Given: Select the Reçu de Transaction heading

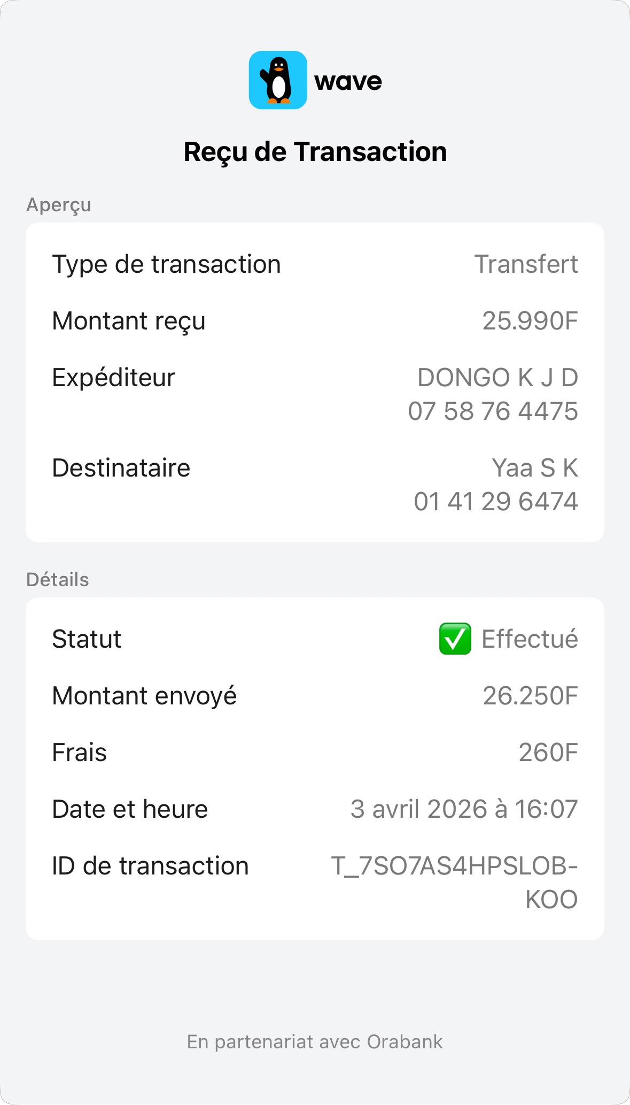Looking at the screenshot, I should [315, 151].
